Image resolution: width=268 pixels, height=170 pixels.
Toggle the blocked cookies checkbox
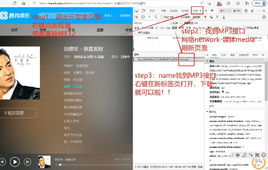[223, 28]
